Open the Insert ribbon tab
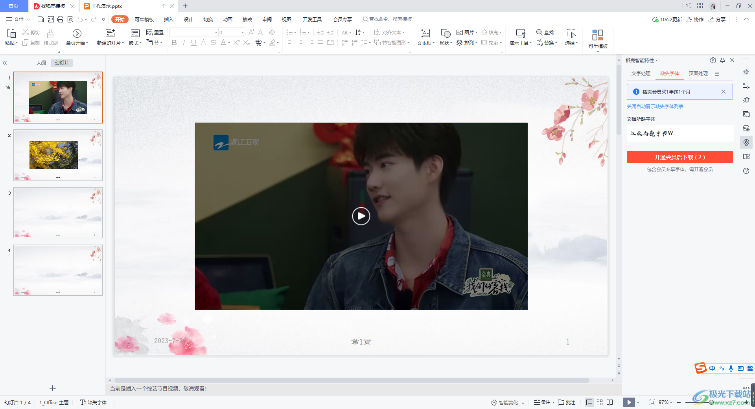755x409 pixels. click(169, 19)
